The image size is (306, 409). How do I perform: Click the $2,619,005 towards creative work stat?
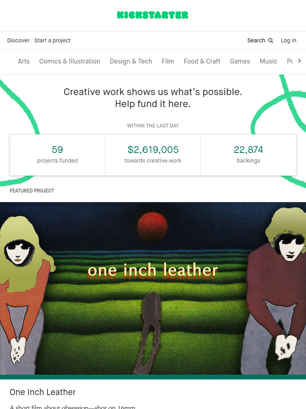click(153, 155)
